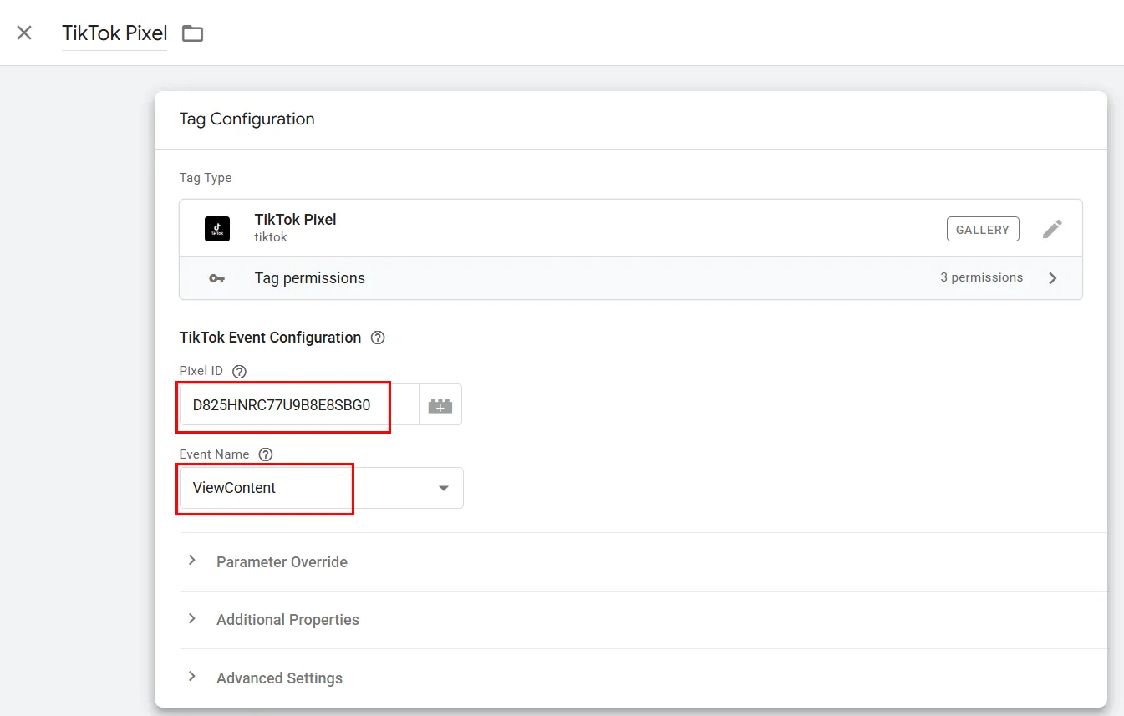Click the TikTok logo icon in Tag Type
The width and height of the screenshot is (1124, 716).
pos(217,229)
